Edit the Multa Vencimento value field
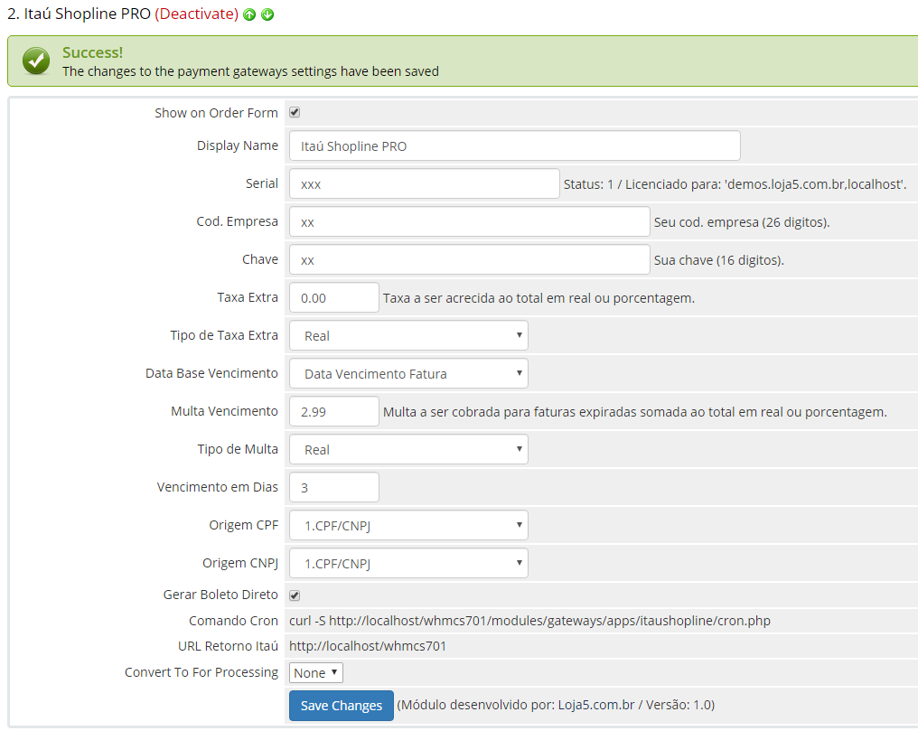918x731 pixels. click(333, 411)
